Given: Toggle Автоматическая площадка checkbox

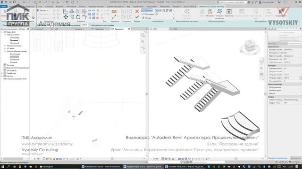Looking at the screenshot, I should [90, 25].
